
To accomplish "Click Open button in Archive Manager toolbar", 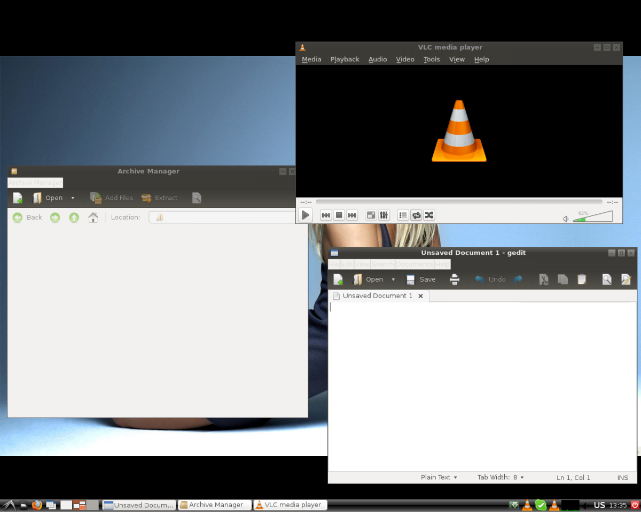I will [x=48, y=198].
